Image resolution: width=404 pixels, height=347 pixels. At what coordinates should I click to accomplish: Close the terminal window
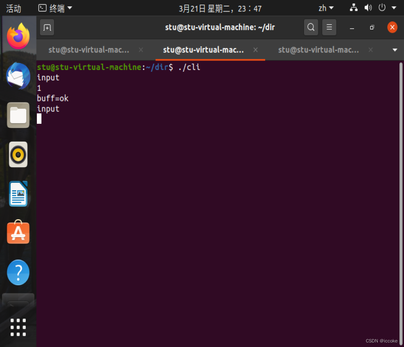pos(392,27)
